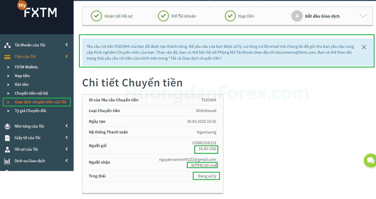
Task: Click the Giấy tờ của Tôi document icon
Action: click(8, 138)
